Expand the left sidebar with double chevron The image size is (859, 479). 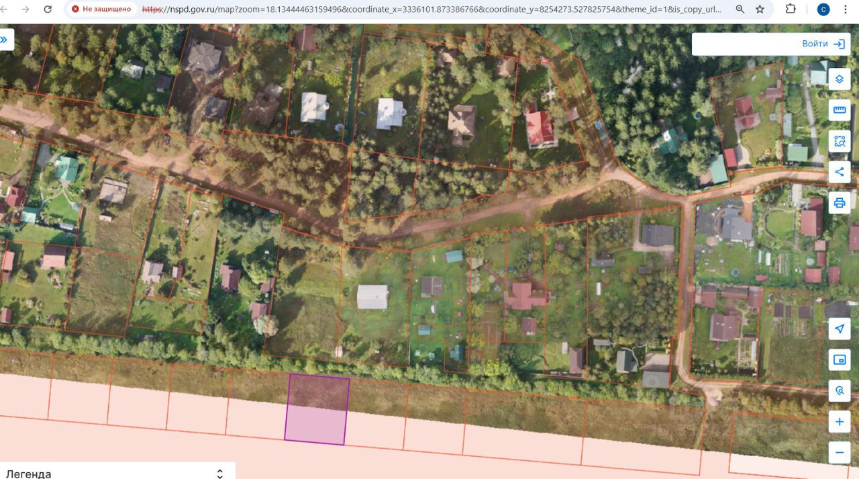coord(5,40)
